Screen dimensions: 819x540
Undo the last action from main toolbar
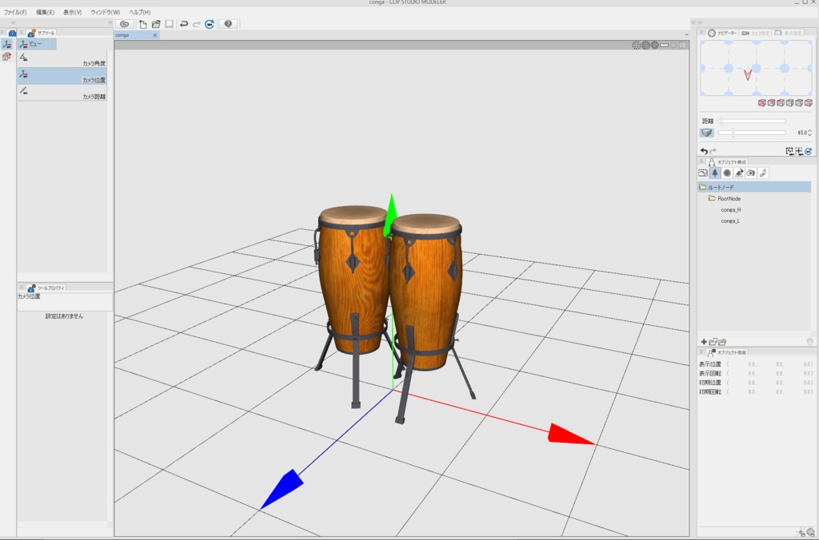(184, 24)
